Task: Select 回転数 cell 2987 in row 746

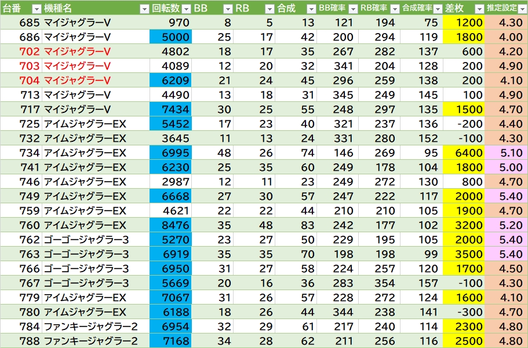Action: (x=170, y=182)
